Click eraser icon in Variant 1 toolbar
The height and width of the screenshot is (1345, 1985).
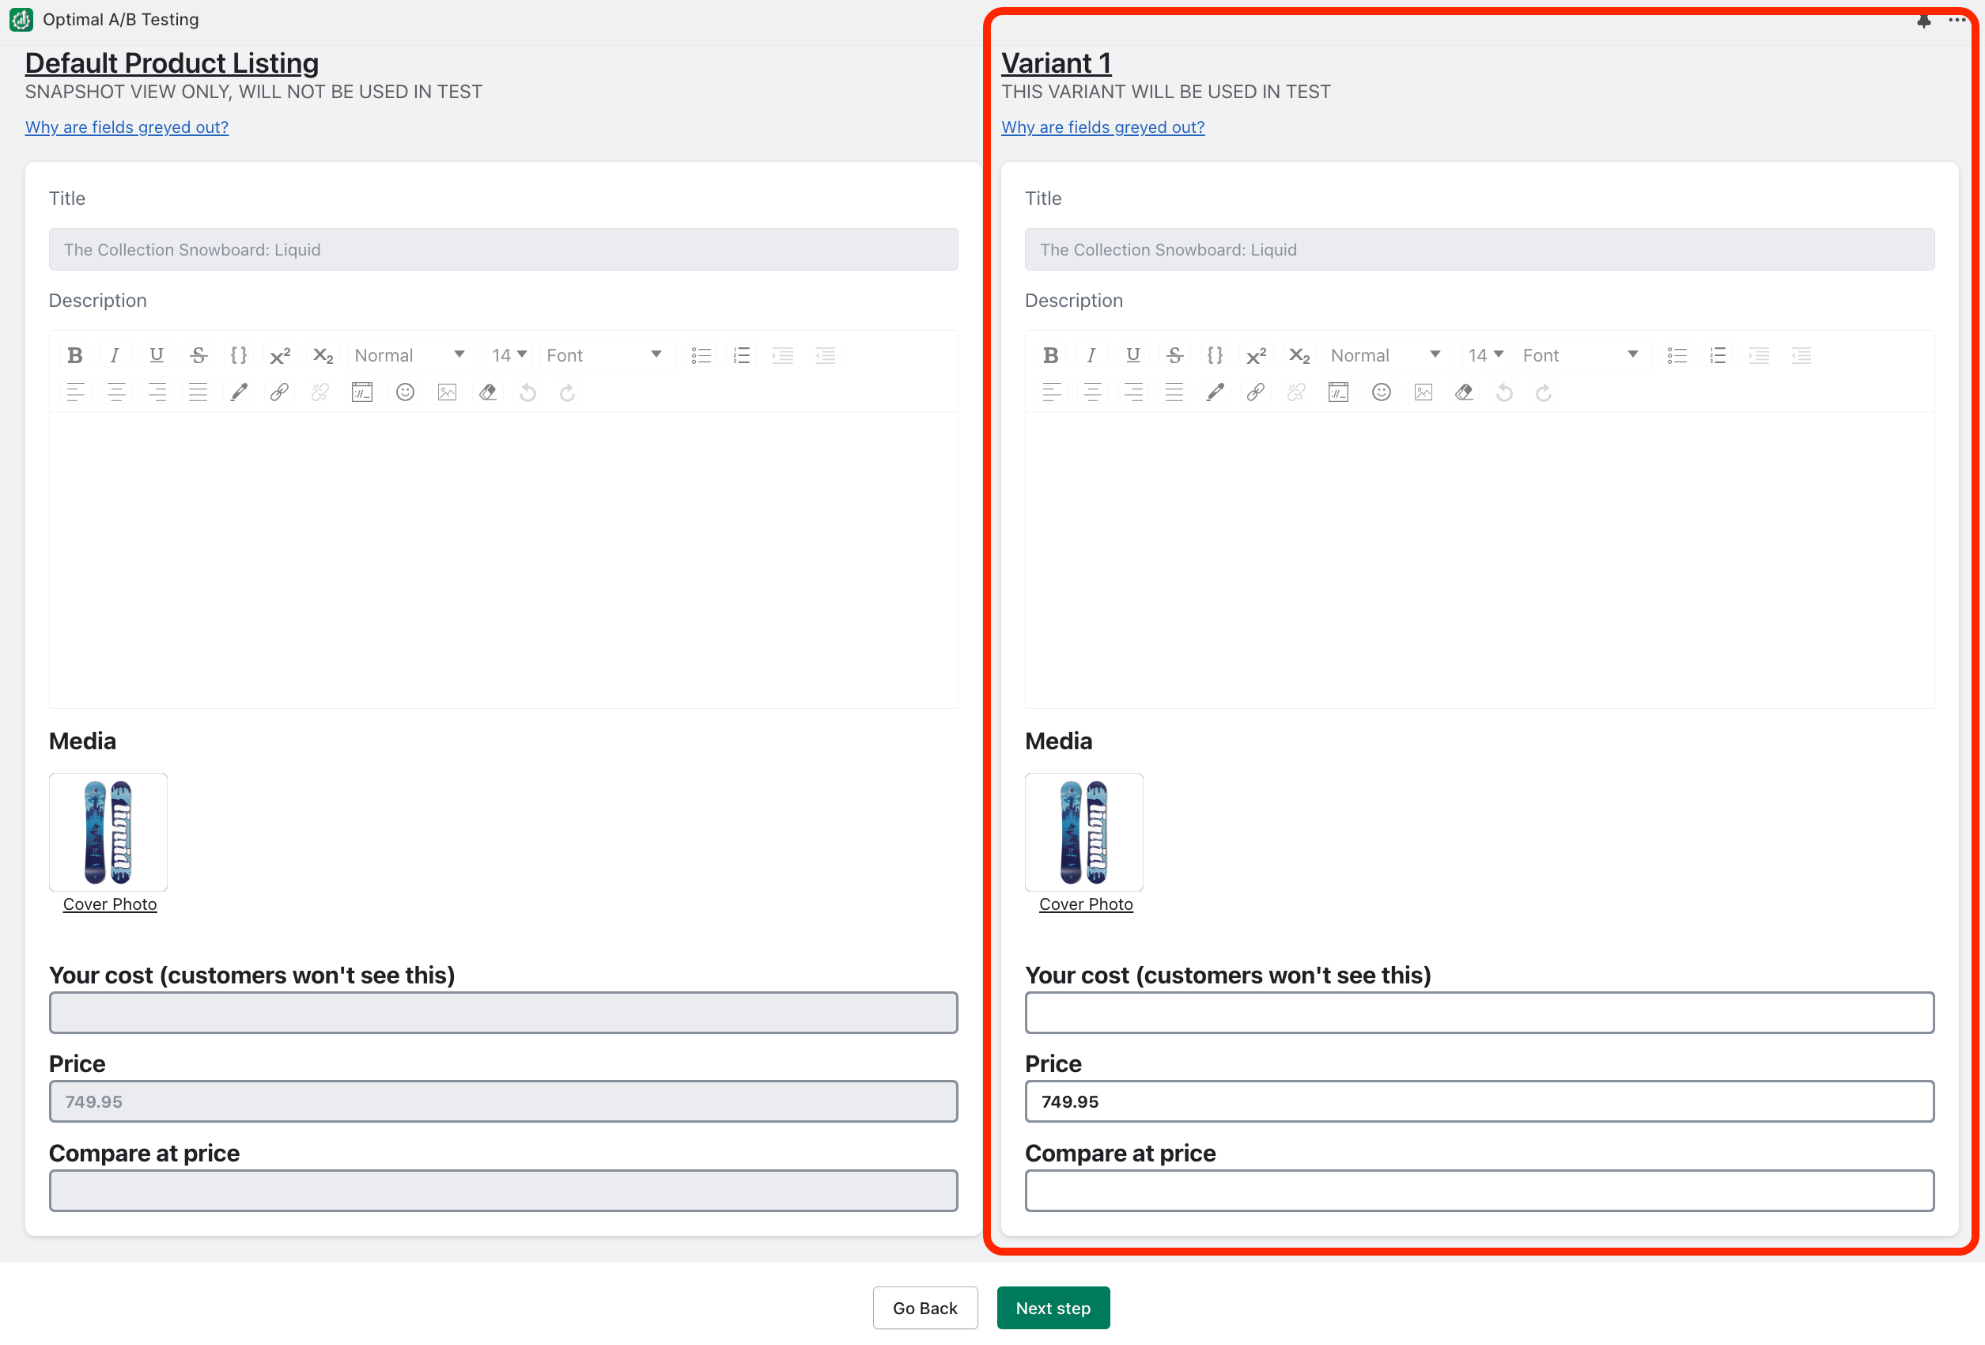coord(1464,392)
